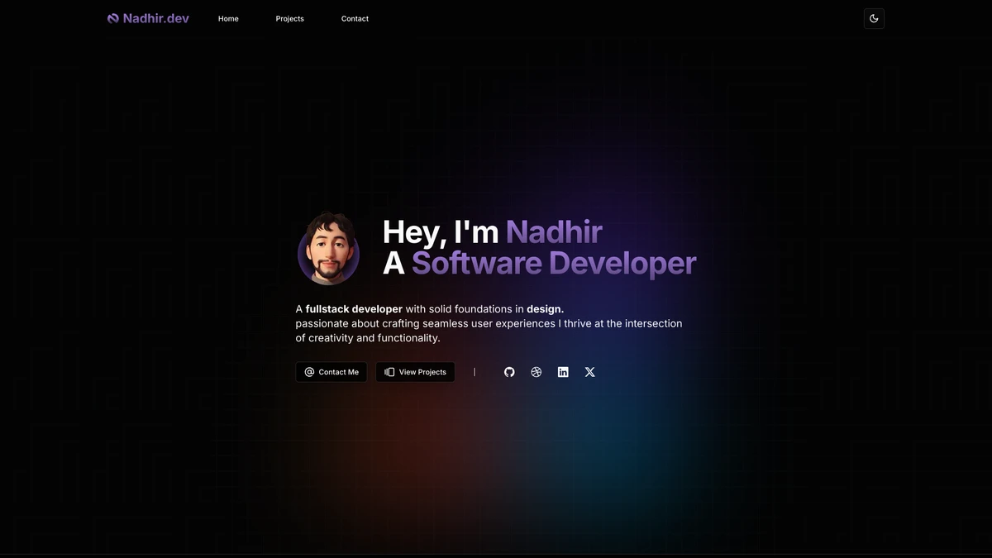The width and height of the screenshot is (992, 558).
Task: Click the Nadhir.dev brand text
Action: (x=155, y=18)
